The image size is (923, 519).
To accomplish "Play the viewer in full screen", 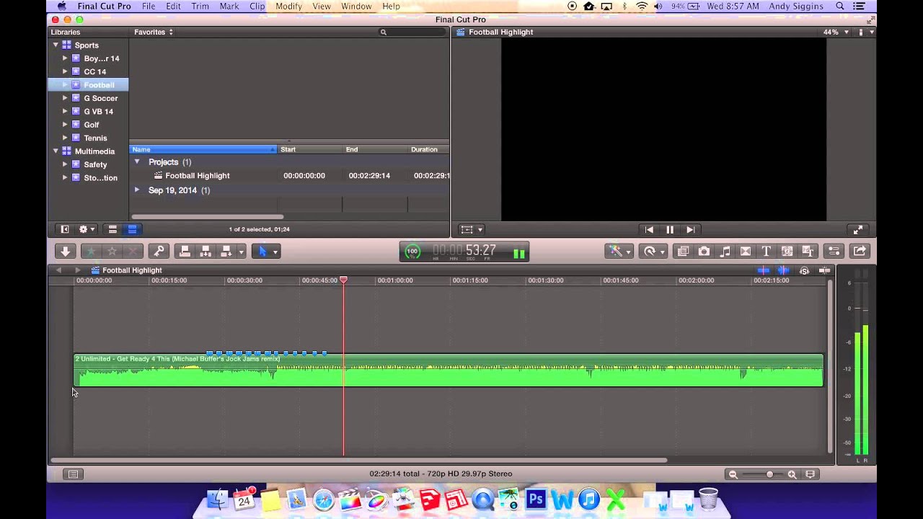I will point(857,229).
